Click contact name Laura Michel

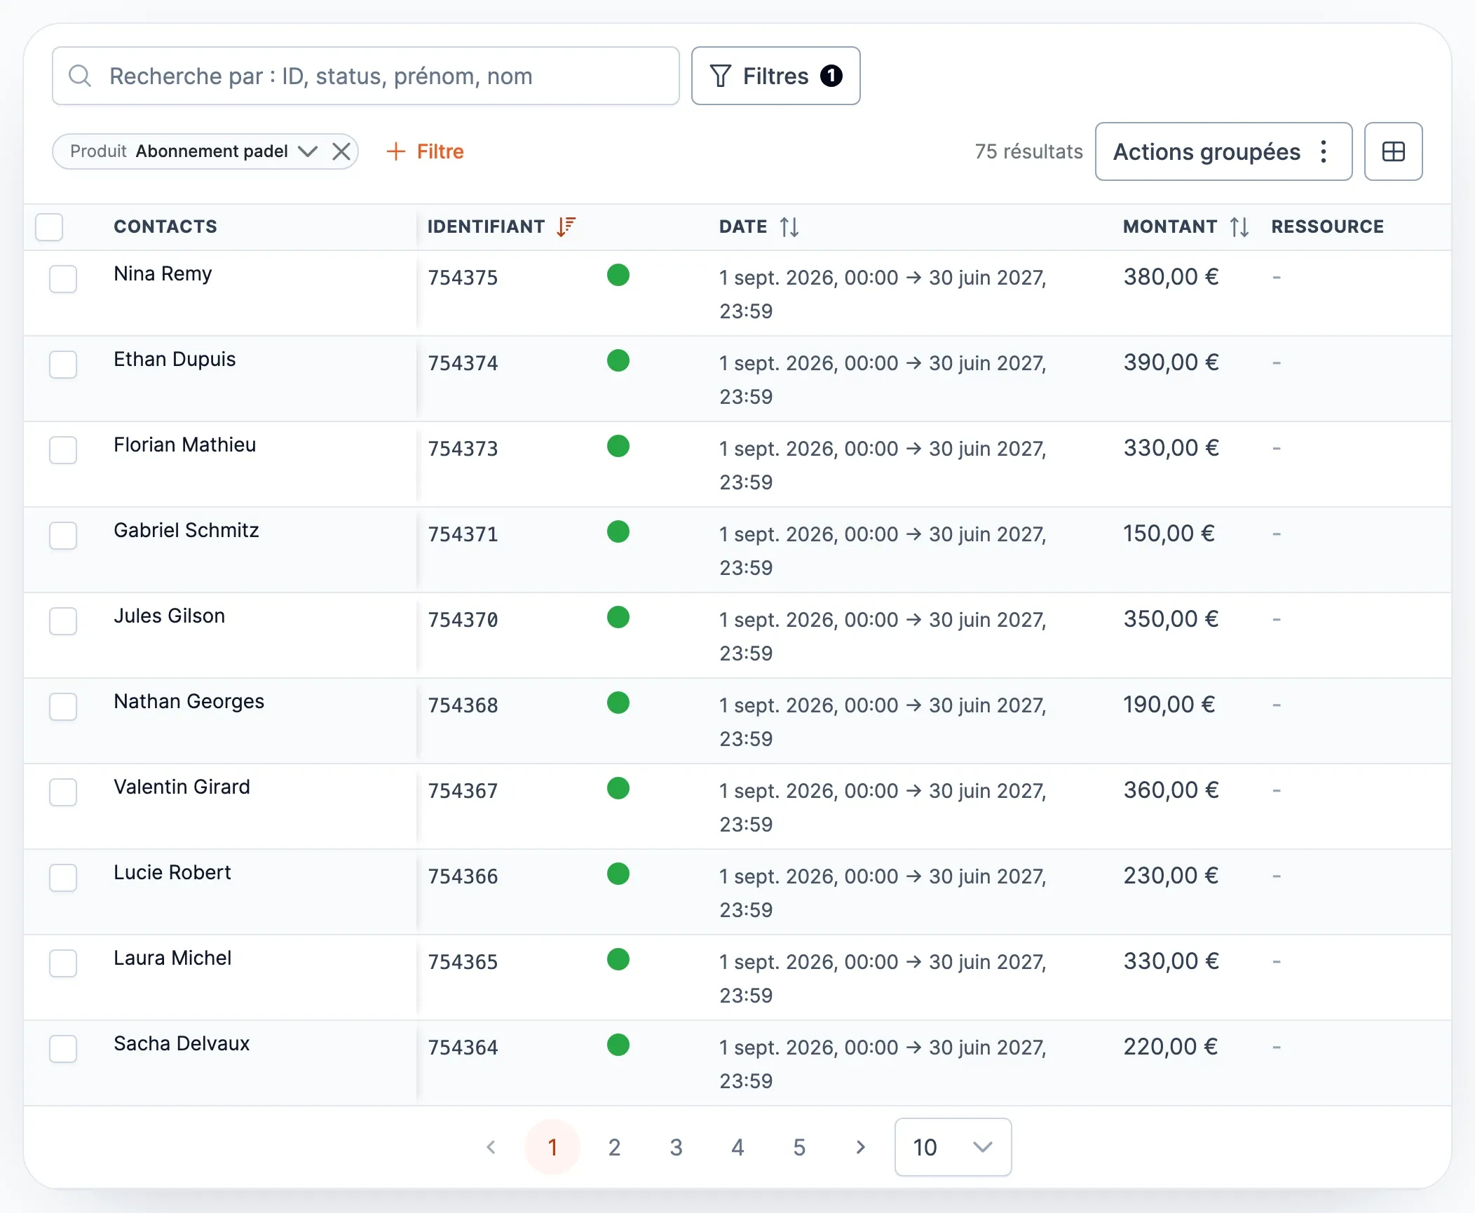[x=172, y=958]
